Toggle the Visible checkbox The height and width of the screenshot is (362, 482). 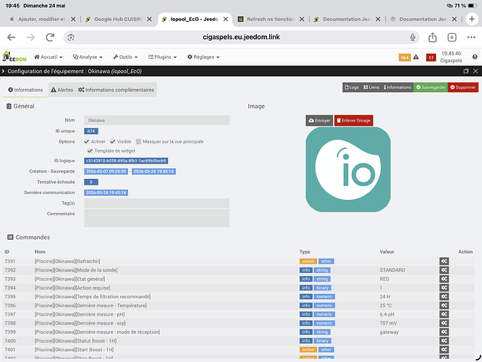point(113,141)
